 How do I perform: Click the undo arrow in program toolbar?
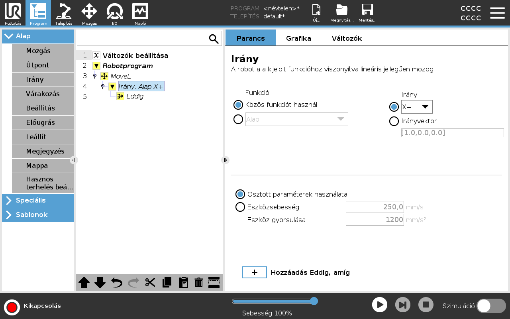tap(117, 282)
